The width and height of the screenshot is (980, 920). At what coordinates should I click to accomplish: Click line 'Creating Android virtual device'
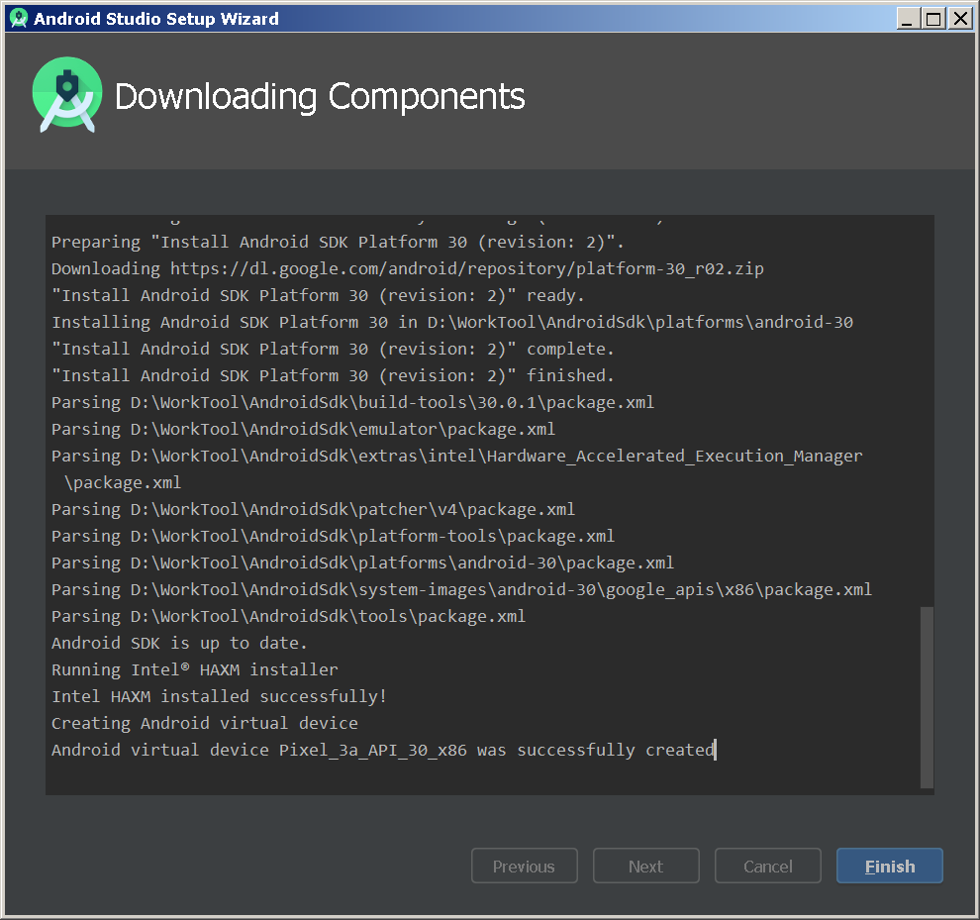(x=204, y=723)
